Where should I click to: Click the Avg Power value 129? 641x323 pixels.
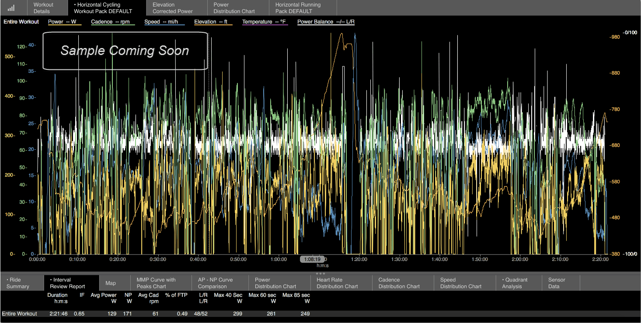[112, 314]
